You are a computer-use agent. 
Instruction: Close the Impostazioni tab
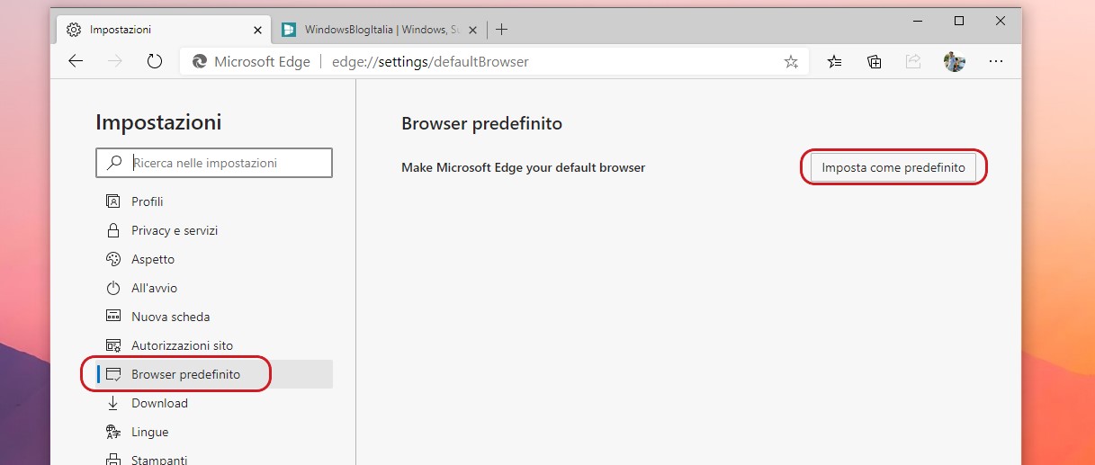point(258,30)
